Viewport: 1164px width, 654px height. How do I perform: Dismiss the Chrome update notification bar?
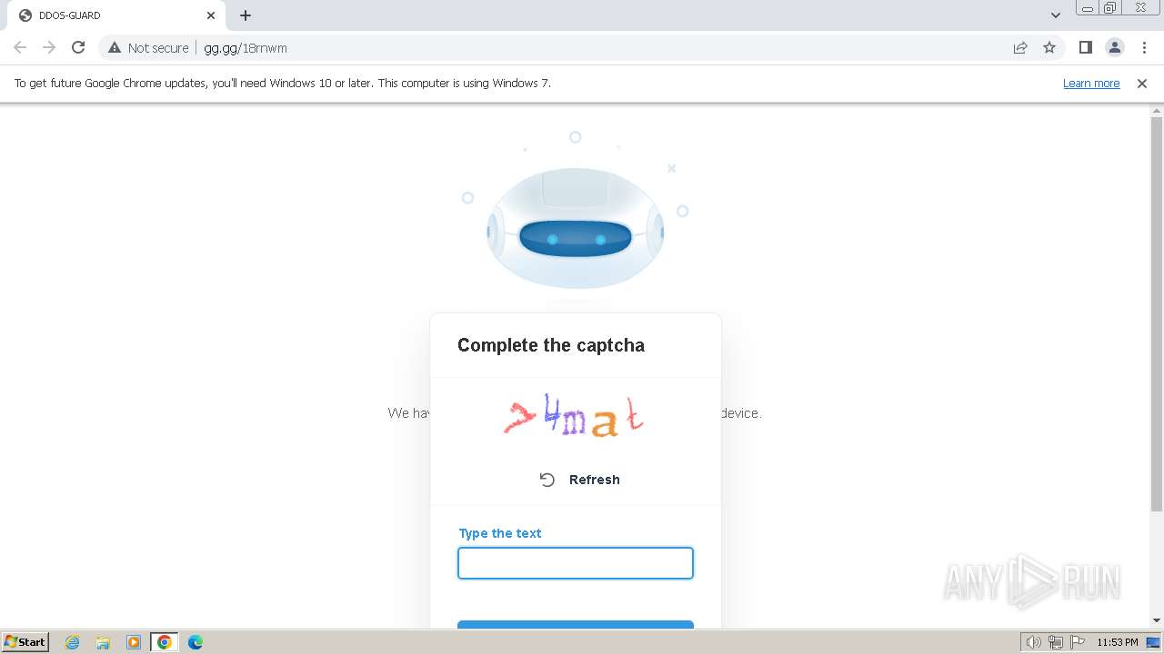coord(1142,83)
